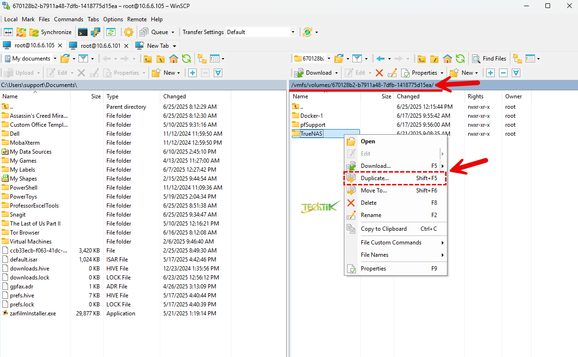This screenshot has width=578, height=357.
Task: Select the pfSupport remote folder
Action: (313, 125)
